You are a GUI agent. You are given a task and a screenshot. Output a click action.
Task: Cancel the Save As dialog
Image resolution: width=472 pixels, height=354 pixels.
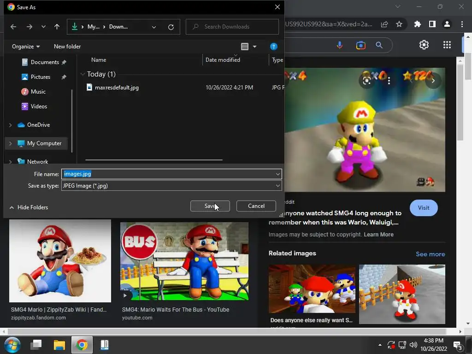(x=256, y=206)
